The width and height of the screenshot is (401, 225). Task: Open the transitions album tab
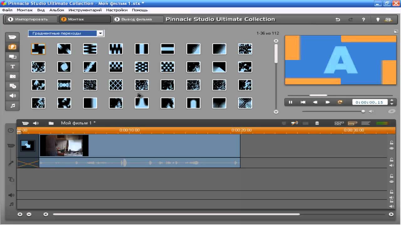(13, 47)
